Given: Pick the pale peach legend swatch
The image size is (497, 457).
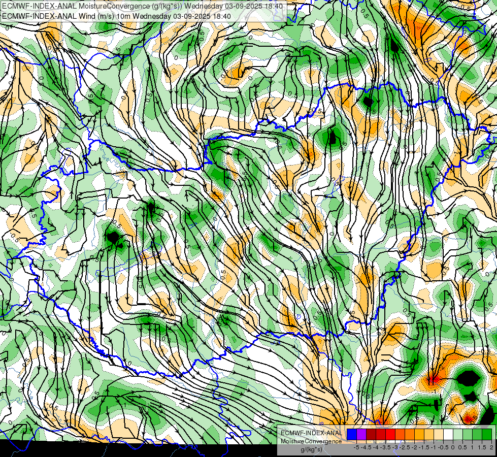Looking at the screenshot, I should tap(438, 434).
